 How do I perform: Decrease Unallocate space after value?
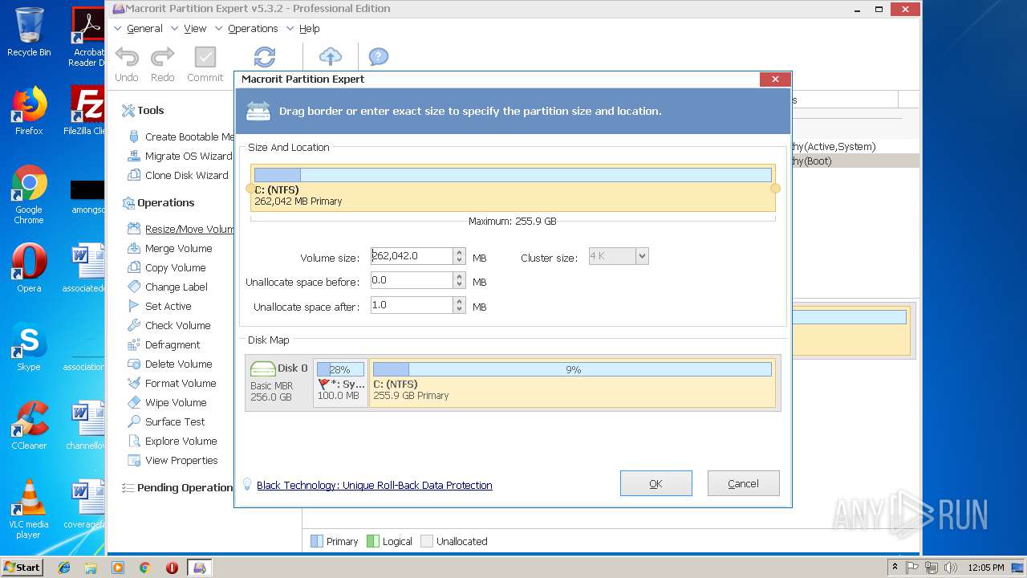pos(459,309)
